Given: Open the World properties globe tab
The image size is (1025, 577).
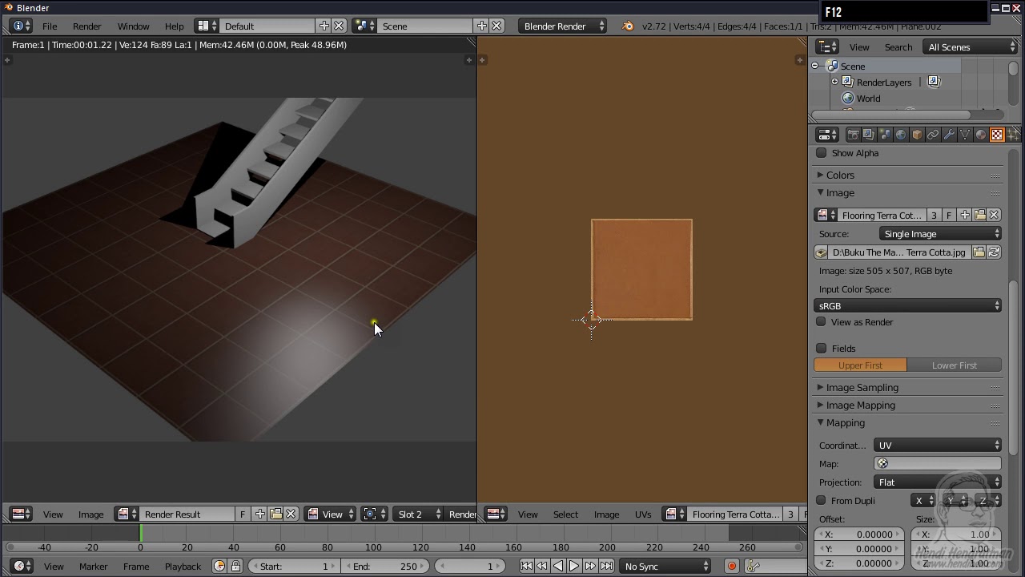Looking at the screenshot, I should (x=901, y=135).
